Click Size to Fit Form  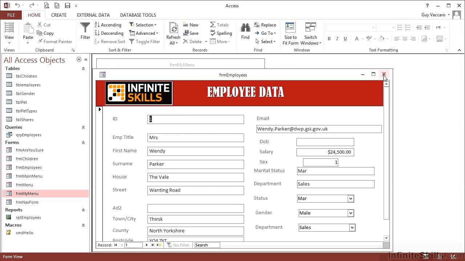pos(290,34)
